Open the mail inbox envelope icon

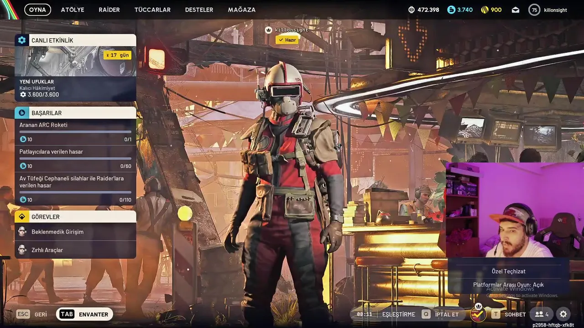[x=516, y=10]
